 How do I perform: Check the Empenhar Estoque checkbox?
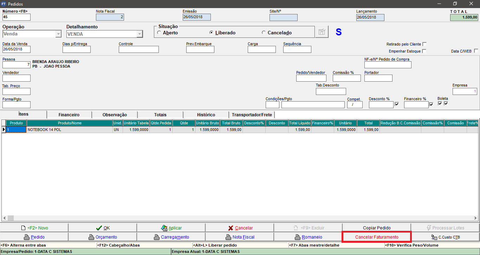(424, 51)
